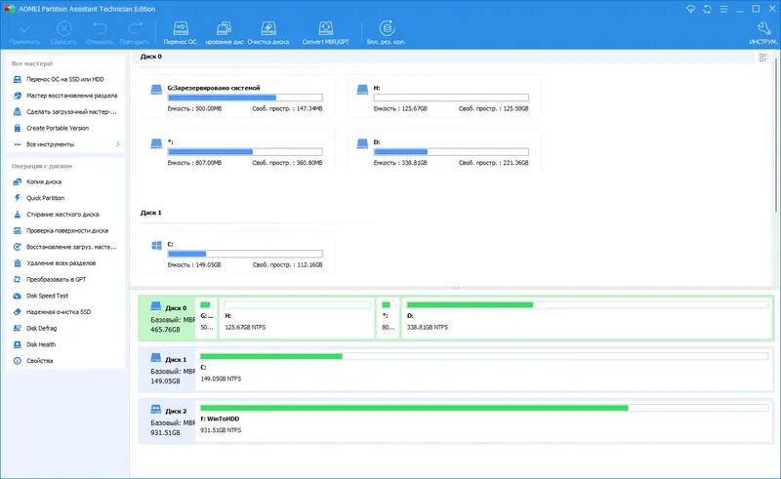Screen dimensions: 781x479
Task: Click the Диск 1 section heading
Action: (151, 213)
